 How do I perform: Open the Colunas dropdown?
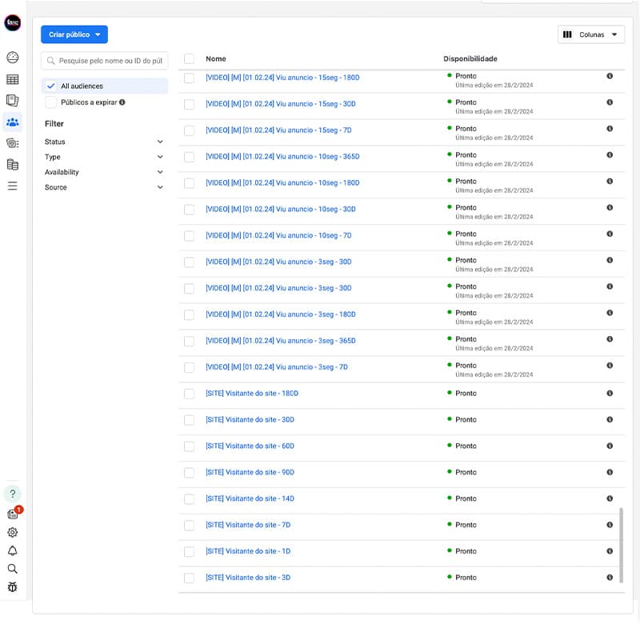(590, 34)
